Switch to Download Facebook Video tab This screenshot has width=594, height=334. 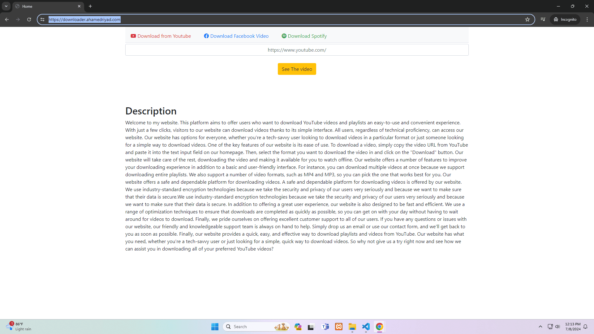pos(236,36)
